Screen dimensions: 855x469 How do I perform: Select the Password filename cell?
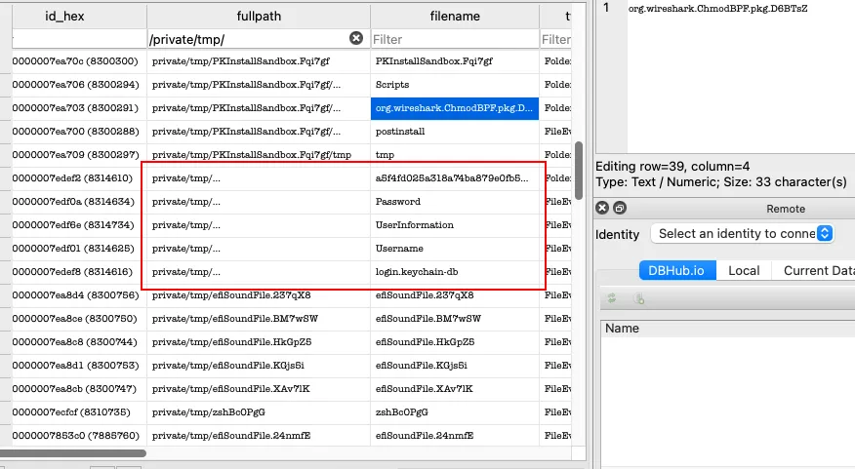pos(455,202)
